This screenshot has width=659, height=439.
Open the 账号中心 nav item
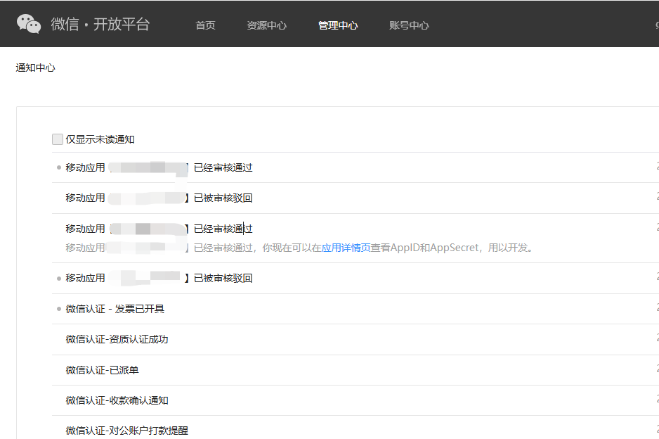coord(409,25)
